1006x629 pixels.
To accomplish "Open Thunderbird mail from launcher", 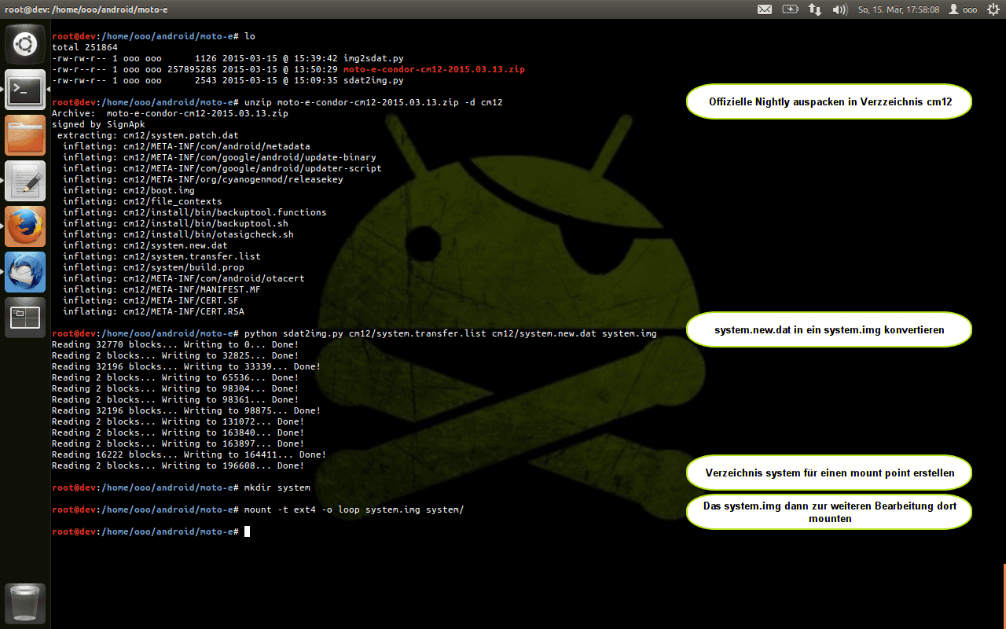I will pos(25,272).
